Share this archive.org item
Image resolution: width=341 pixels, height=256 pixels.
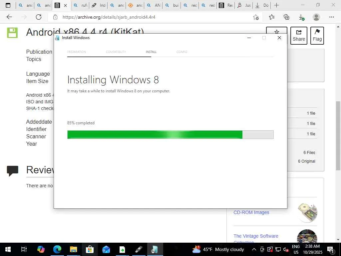[299, 36]
